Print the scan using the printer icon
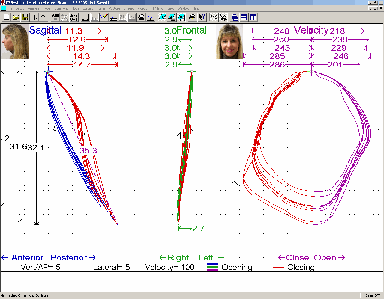Viewport: 384px width, 299px height. 193,17
